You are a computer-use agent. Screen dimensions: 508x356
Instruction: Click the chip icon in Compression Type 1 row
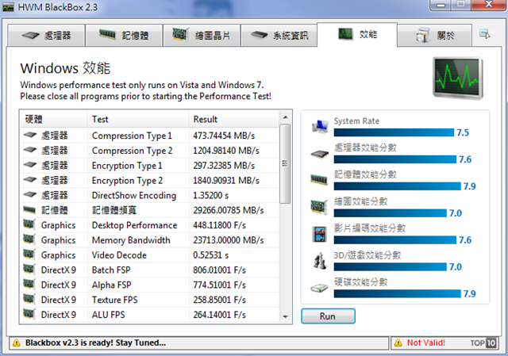tap(30, 135)
